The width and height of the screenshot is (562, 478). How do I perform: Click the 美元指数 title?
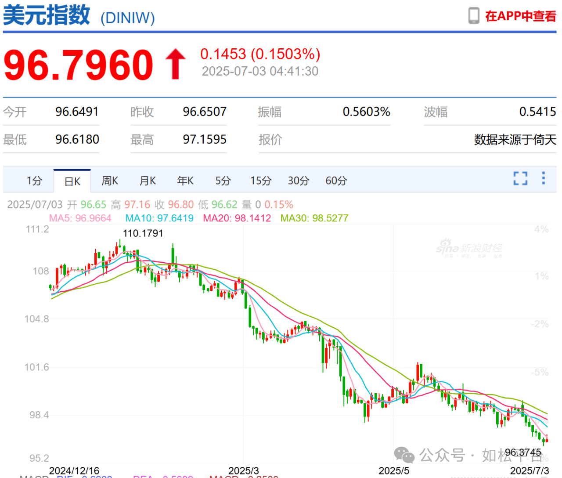(x=47, y=15)
